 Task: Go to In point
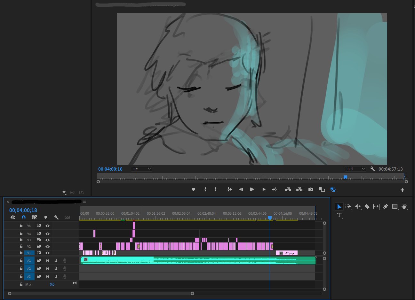pos(230,189)
